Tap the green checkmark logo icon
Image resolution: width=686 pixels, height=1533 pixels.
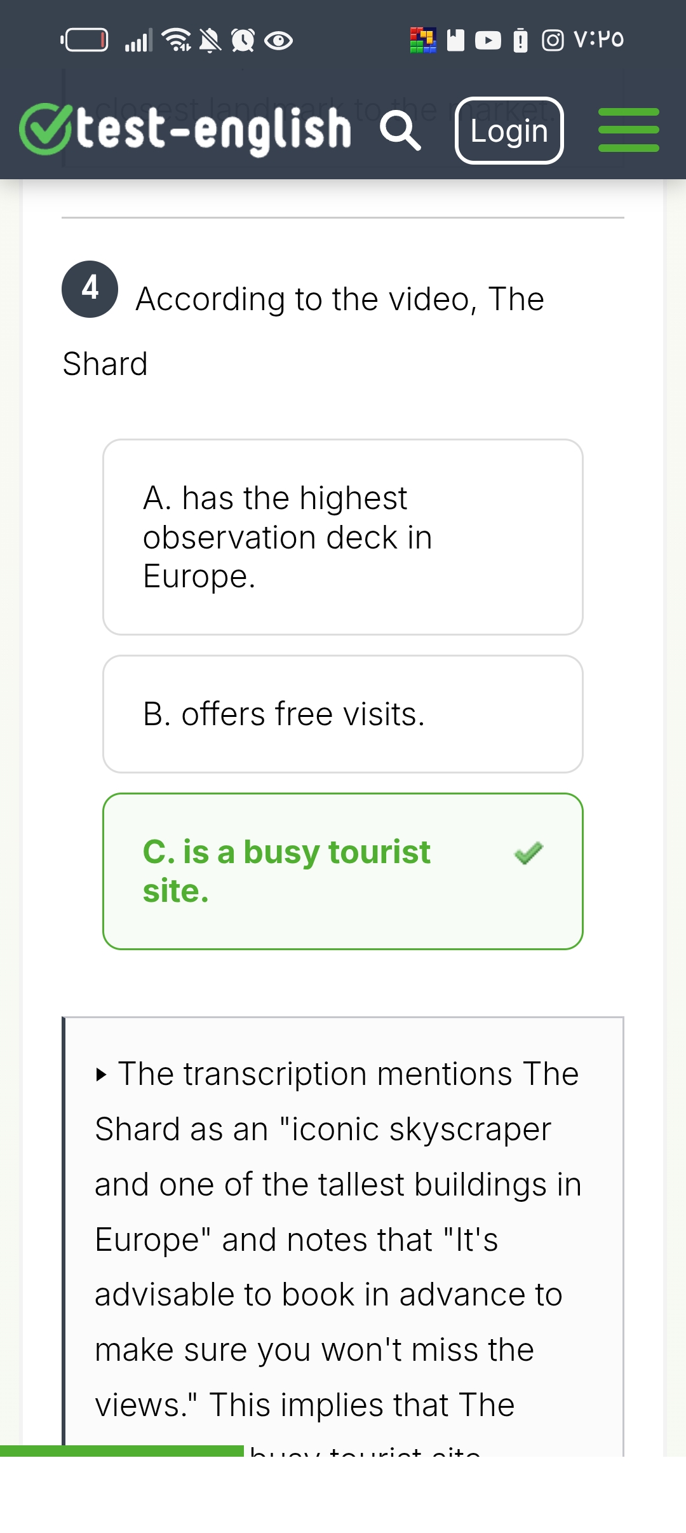point(44,129)
